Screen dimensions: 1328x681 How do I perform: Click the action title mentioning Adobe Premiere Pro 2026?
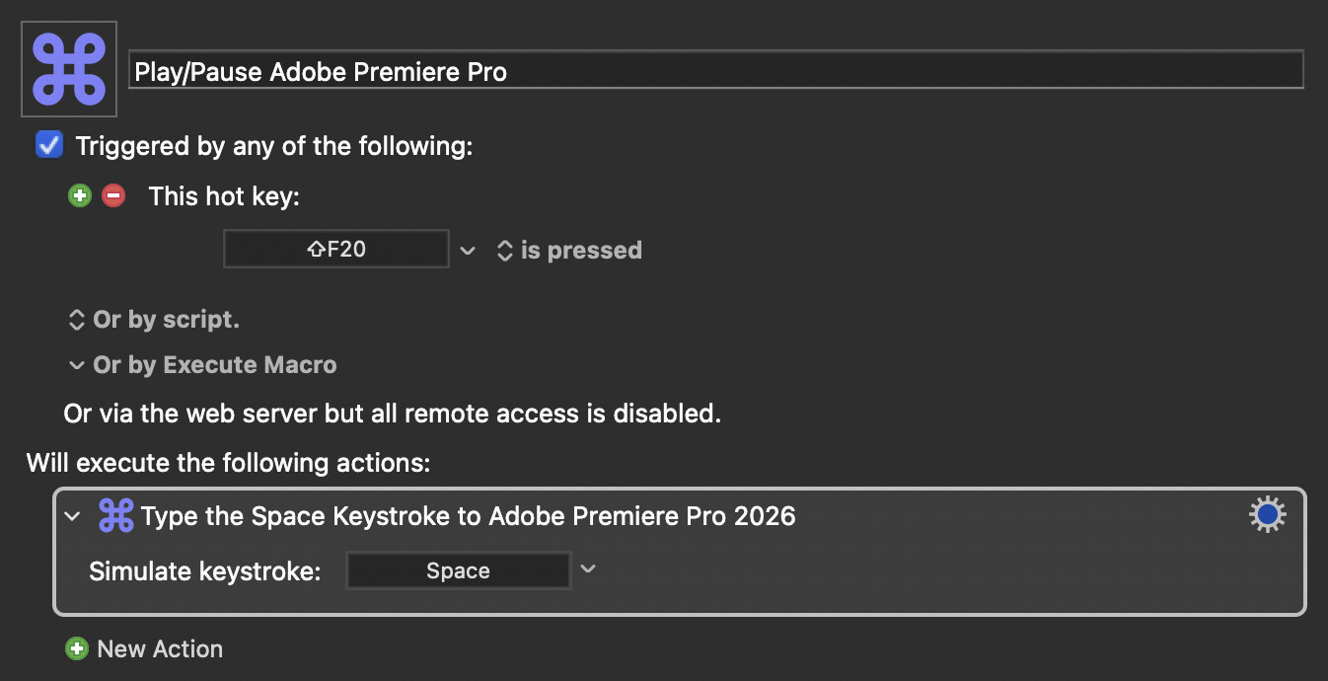point(469,515)
